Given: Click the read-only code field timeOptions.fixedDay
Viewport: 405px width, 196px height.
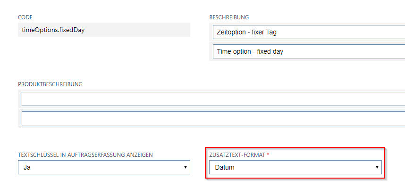Looking at the screenshot, I should click(104, 30).
